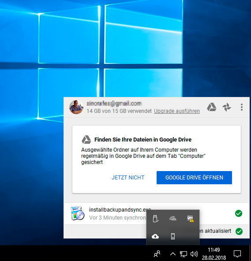This screenshot has height=261, width=251.
Task: Click Upgrade ausführen link
Action: tap(177, 111)
